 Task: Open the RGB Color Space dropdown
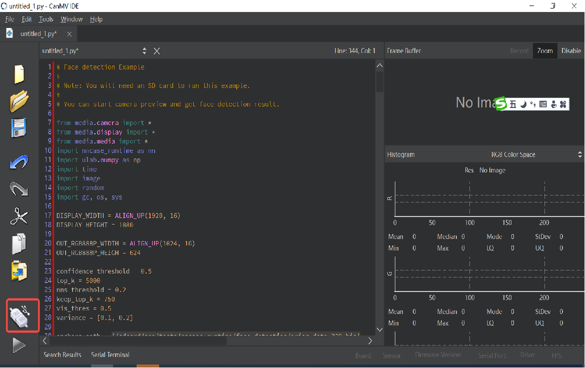click(536, 154)
